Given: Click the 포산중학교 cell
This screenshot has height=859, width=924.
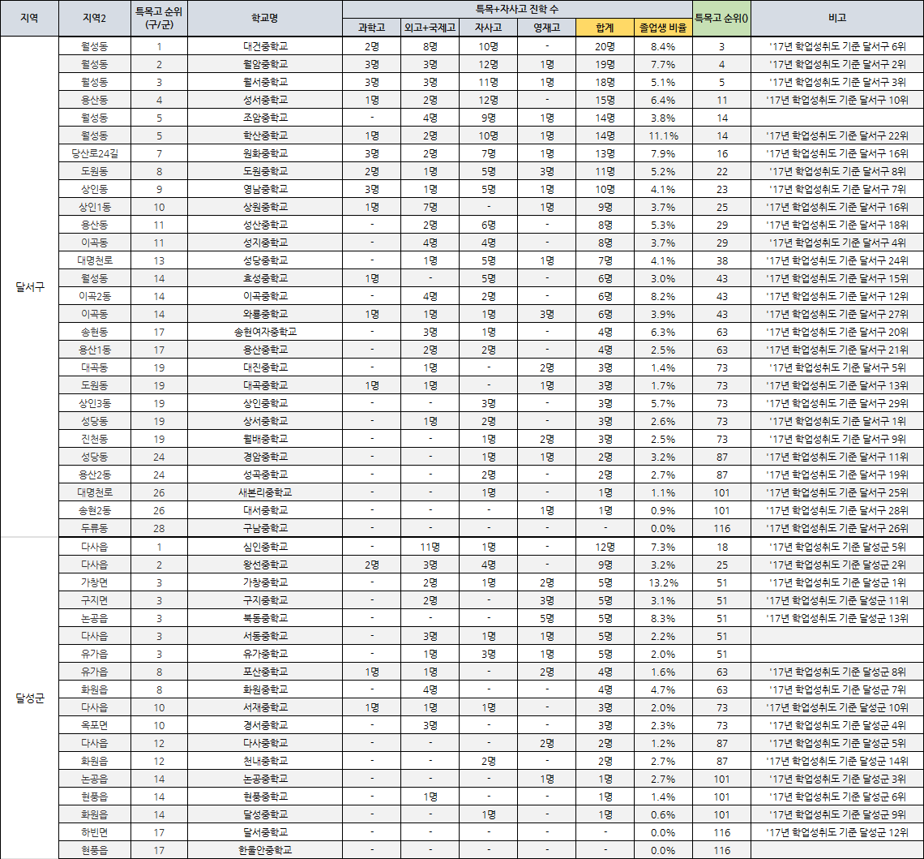Looking at the screenshot, I should click(x=264, y=672).
